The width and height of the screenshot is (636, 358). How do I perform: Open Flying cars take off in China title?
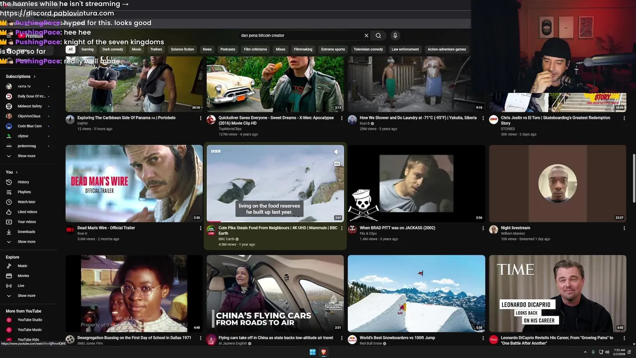pos(276,338)
